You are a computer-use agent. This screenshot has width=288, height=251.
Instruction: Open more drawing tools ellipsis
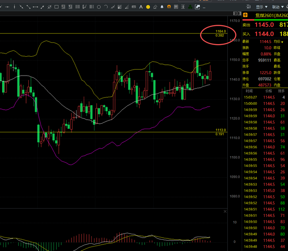pos(204,8)
